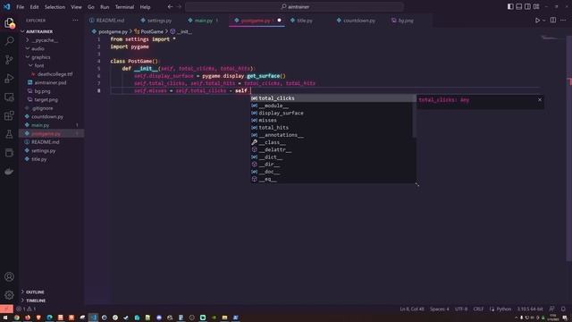The width and height of the screenshot is (572, 322).
Task: Click the aimtrainer command center search box
Action: click(294, 6)
